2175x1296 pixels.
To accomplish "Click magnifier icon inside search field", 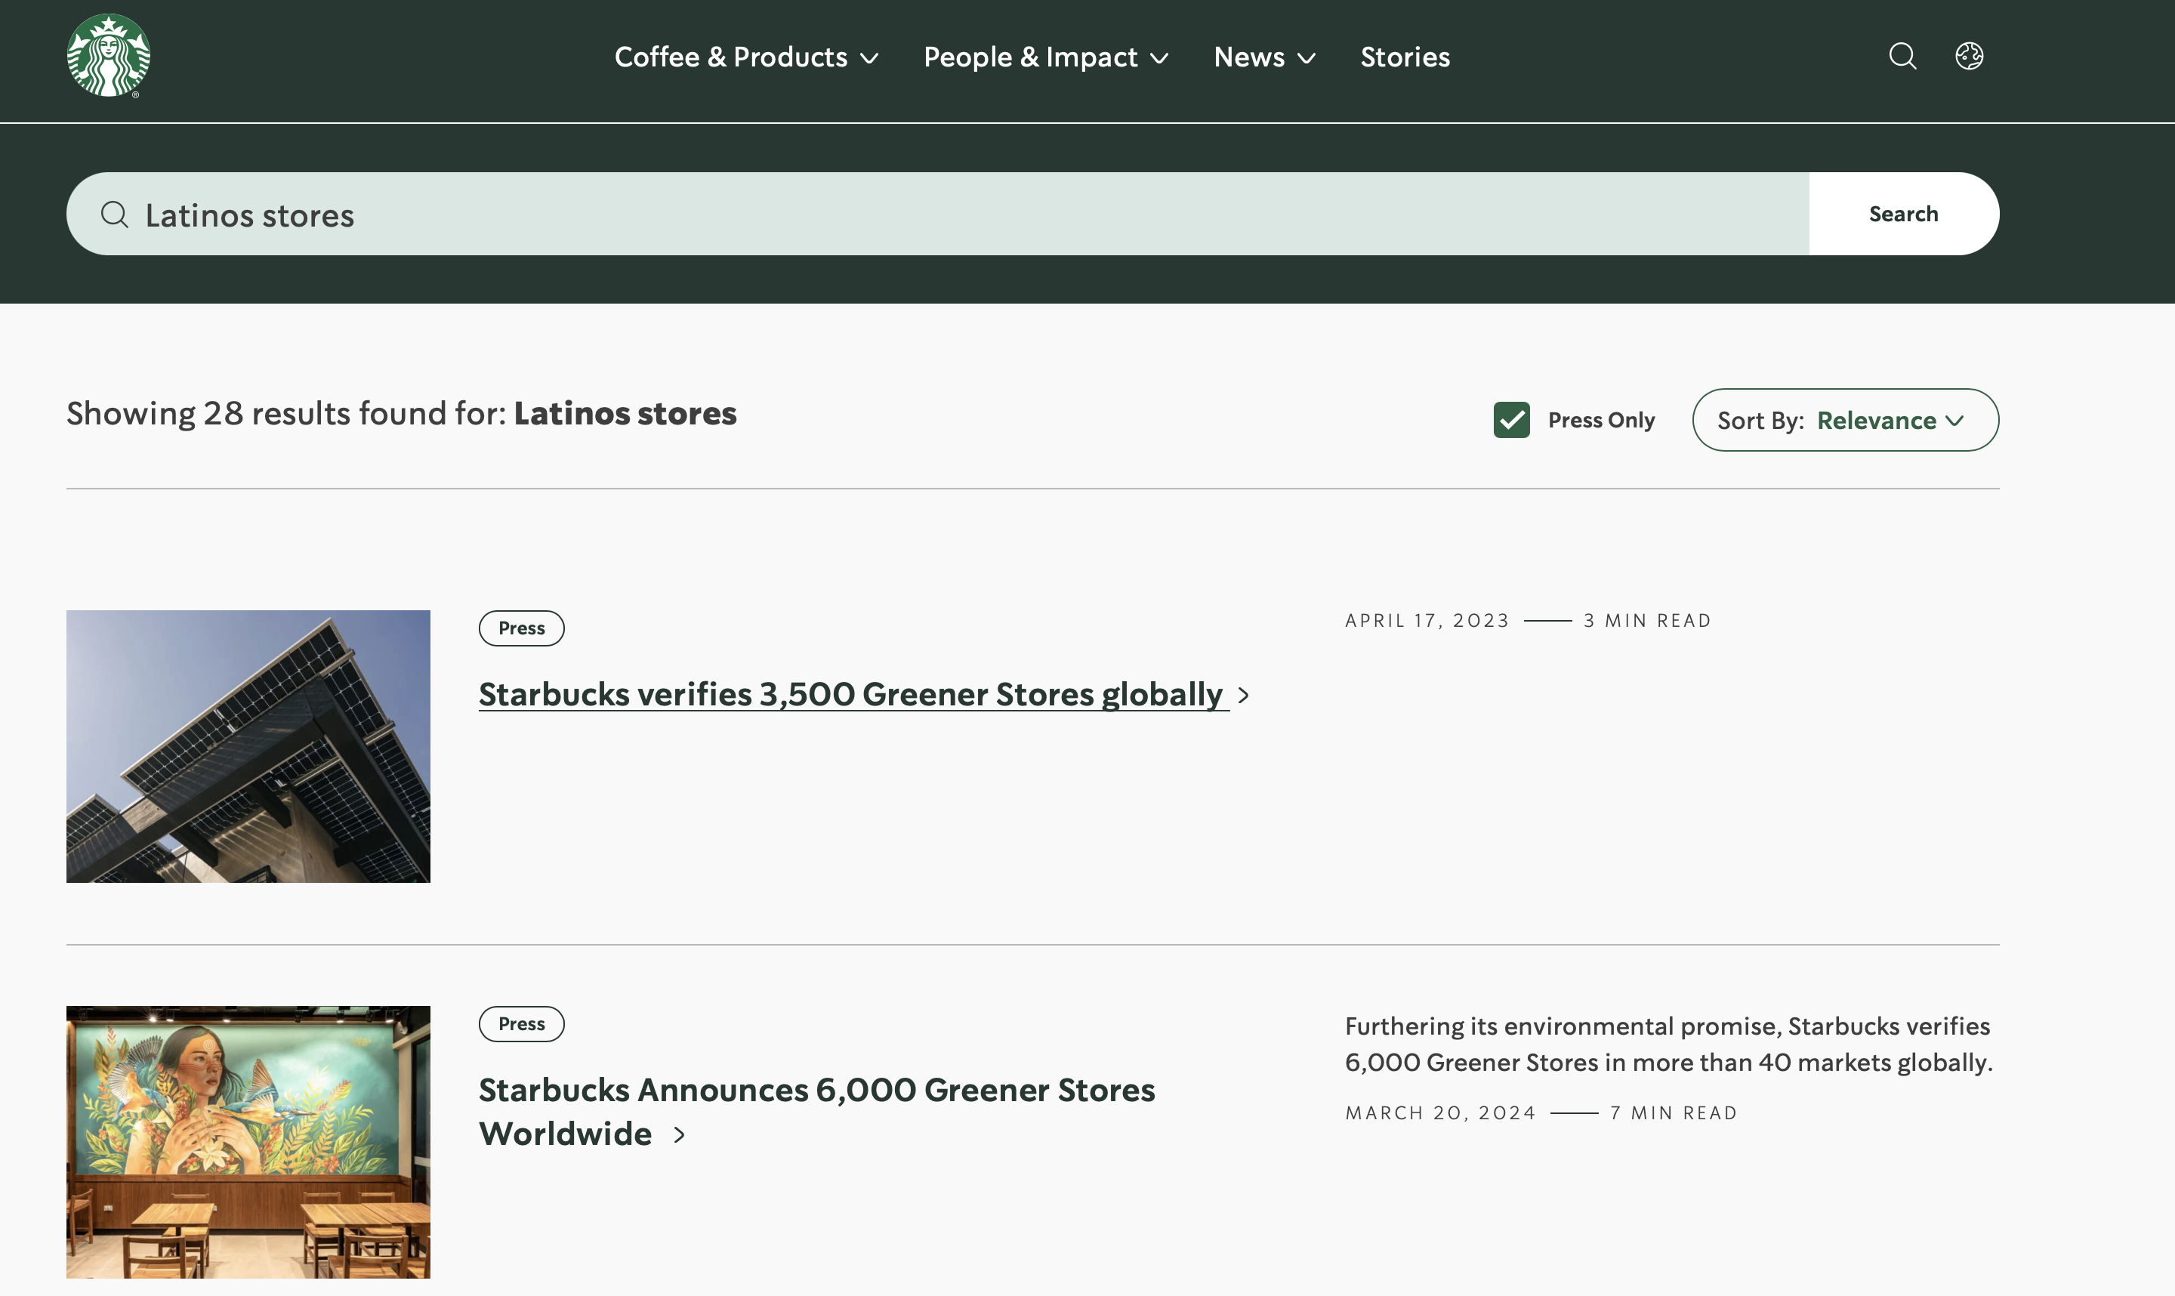I will pyautogui.click(x=114, y=214).
